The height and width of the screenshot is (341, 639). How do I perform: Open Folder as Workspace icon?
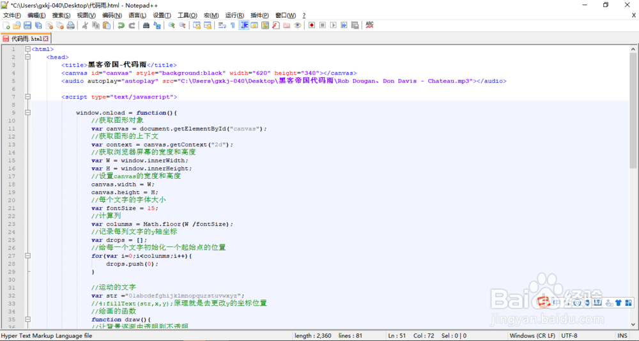286,26
